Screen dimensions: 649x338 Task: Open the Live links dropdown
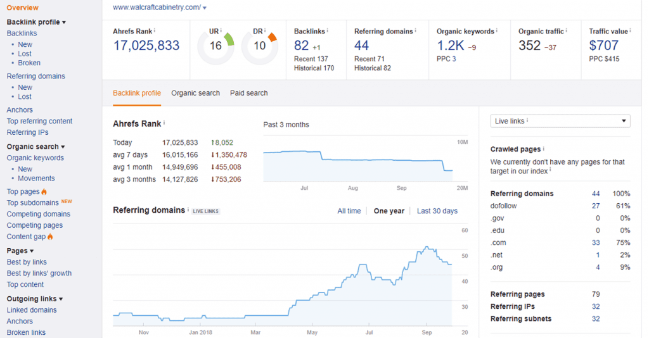pyautogui.click(x=560, y=121)
